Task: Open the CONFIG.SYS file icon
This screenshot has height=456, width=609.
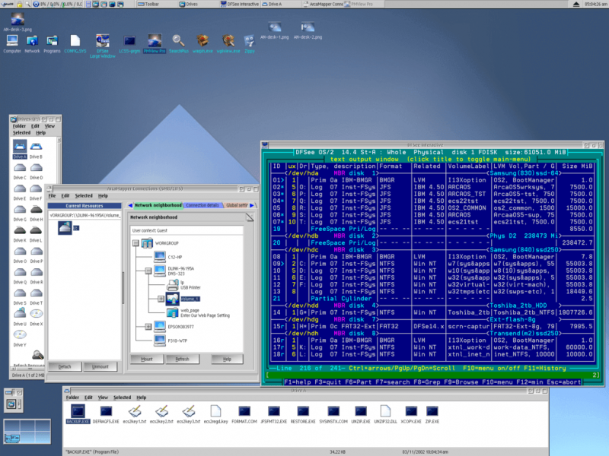Action: tap(75, 43)
